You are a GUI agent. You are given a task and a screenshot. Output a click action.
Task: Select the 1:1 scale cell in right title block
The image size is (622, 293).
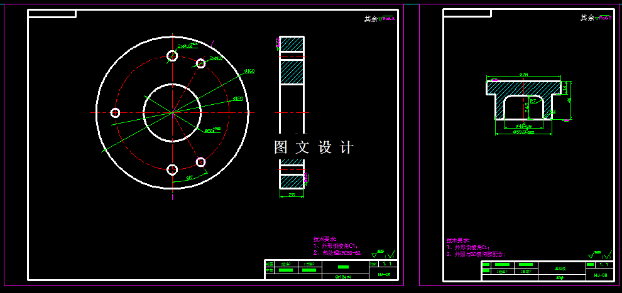tap(604, 264)
